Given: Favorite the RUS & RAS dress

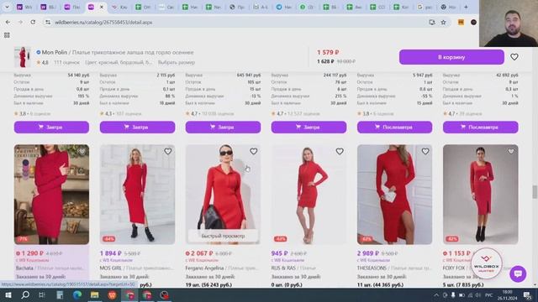Looking at the screenshot, I should click(340, 151).
